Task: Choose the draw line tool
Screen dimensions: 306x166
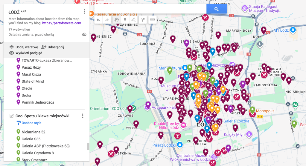Action: coord(134,20)
